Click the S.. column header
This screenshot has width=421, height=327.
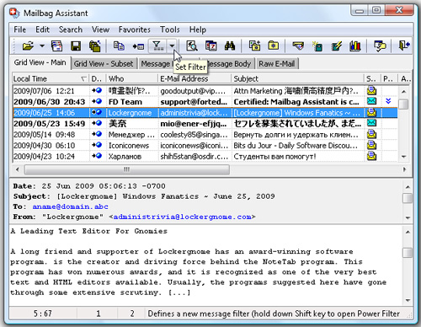point(372,78)
